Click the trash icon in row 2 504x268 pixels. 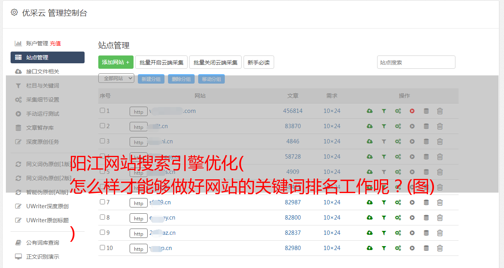[x=440, y=126]
